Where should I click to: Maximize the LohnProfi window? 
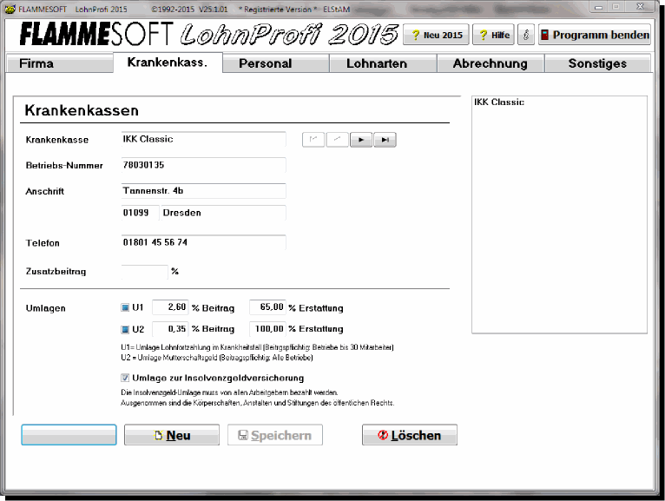click(616, 7)
